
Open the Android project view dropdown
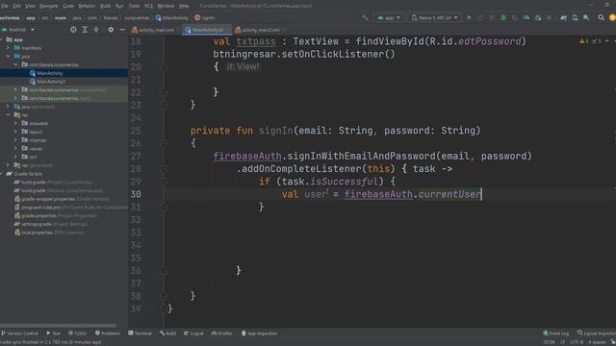pyautogui.click(x=18, y=30)
